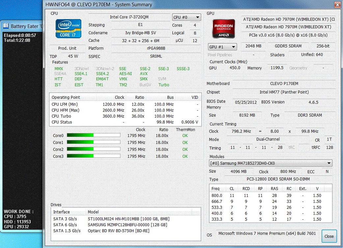343x248 pixels.
Task: Click the tRFC 128 field
Action: tap(330, 148)
